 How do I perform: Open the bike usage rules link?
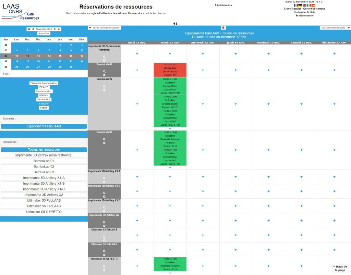tap(117, 13)
